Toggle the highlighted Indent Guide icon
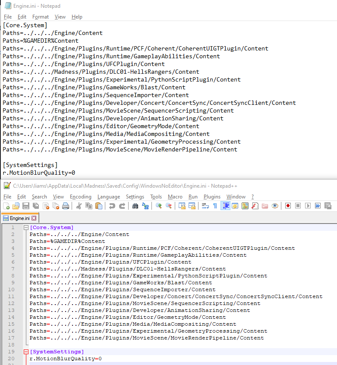Screen dimensions: 337x365 click(x=225, y=206)
